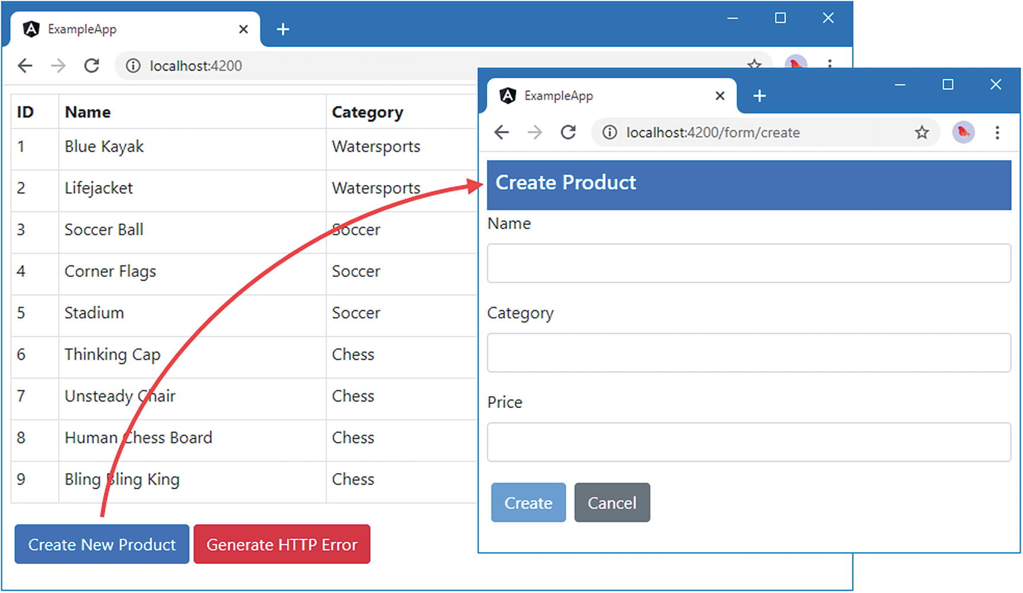Screen dimensions: 1023x593
Task: Focus the Name input field
Action: [x=749, y=263]
